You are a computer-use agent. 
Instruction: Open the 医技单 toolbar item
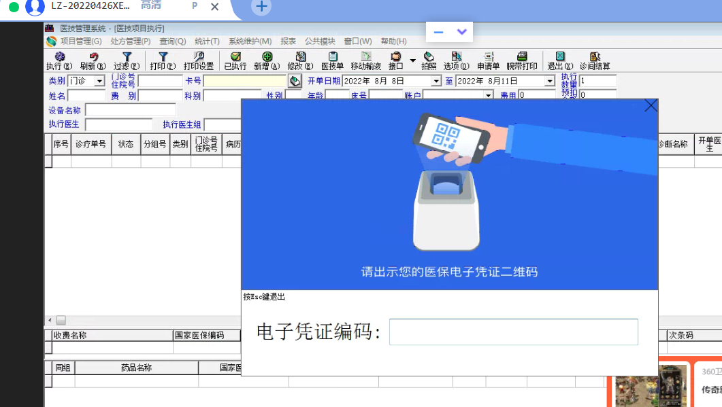pos(333,61)
